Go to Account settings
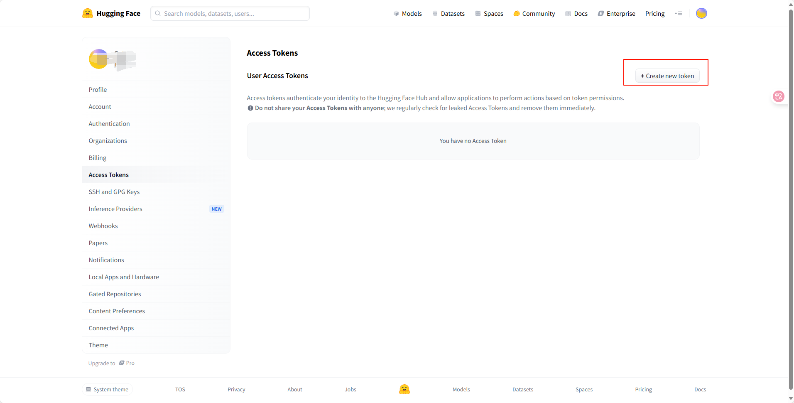This screenshot has width=794, height=403. 156,106
